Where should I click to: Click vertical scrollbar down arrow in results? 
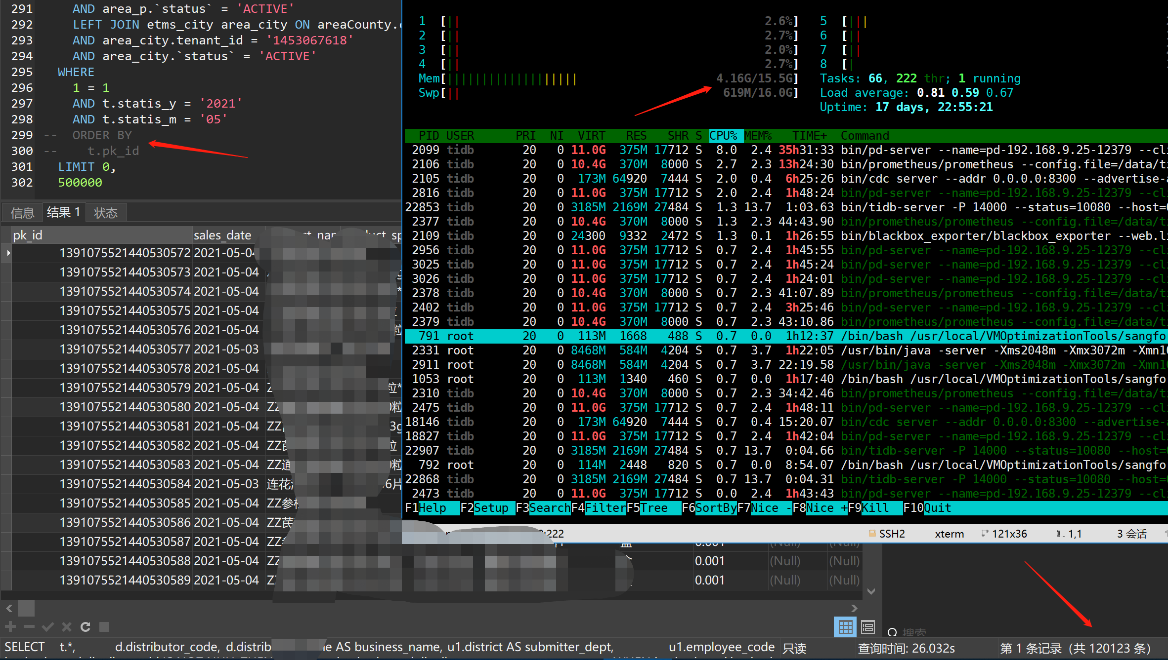click(871, 591)
